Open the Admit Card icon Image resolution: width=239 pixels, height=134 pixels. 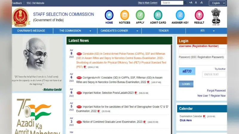(x=158, y=15)
